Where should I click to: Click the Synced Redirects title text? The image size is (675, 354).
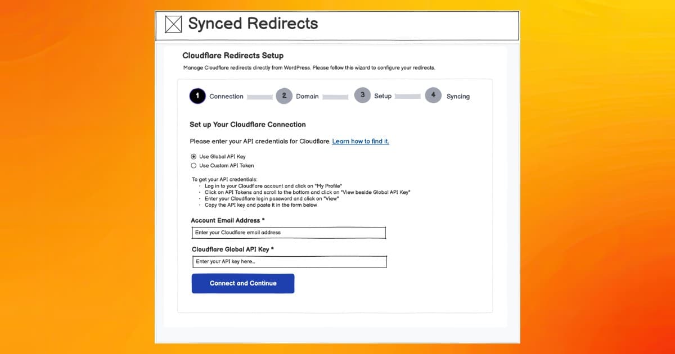pos(253,24)
